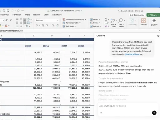Select column D header

pos(52,36)
